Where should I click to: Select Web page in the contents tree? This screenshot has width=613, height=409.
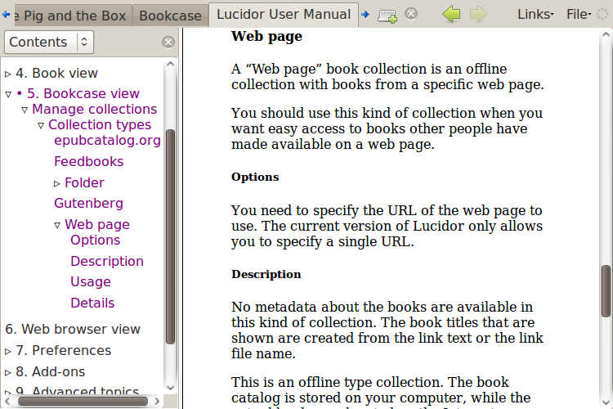[x=97, y=225]
